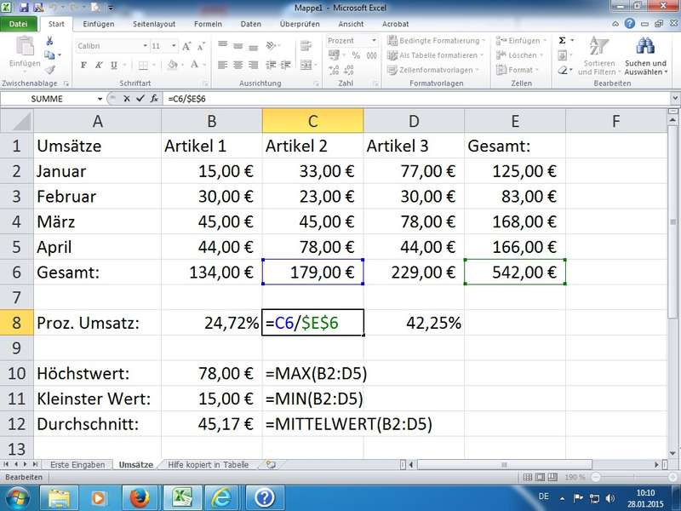Screen dimensions: 681x511
Task: Toggle italic formatting (K)
Action: 99,65
